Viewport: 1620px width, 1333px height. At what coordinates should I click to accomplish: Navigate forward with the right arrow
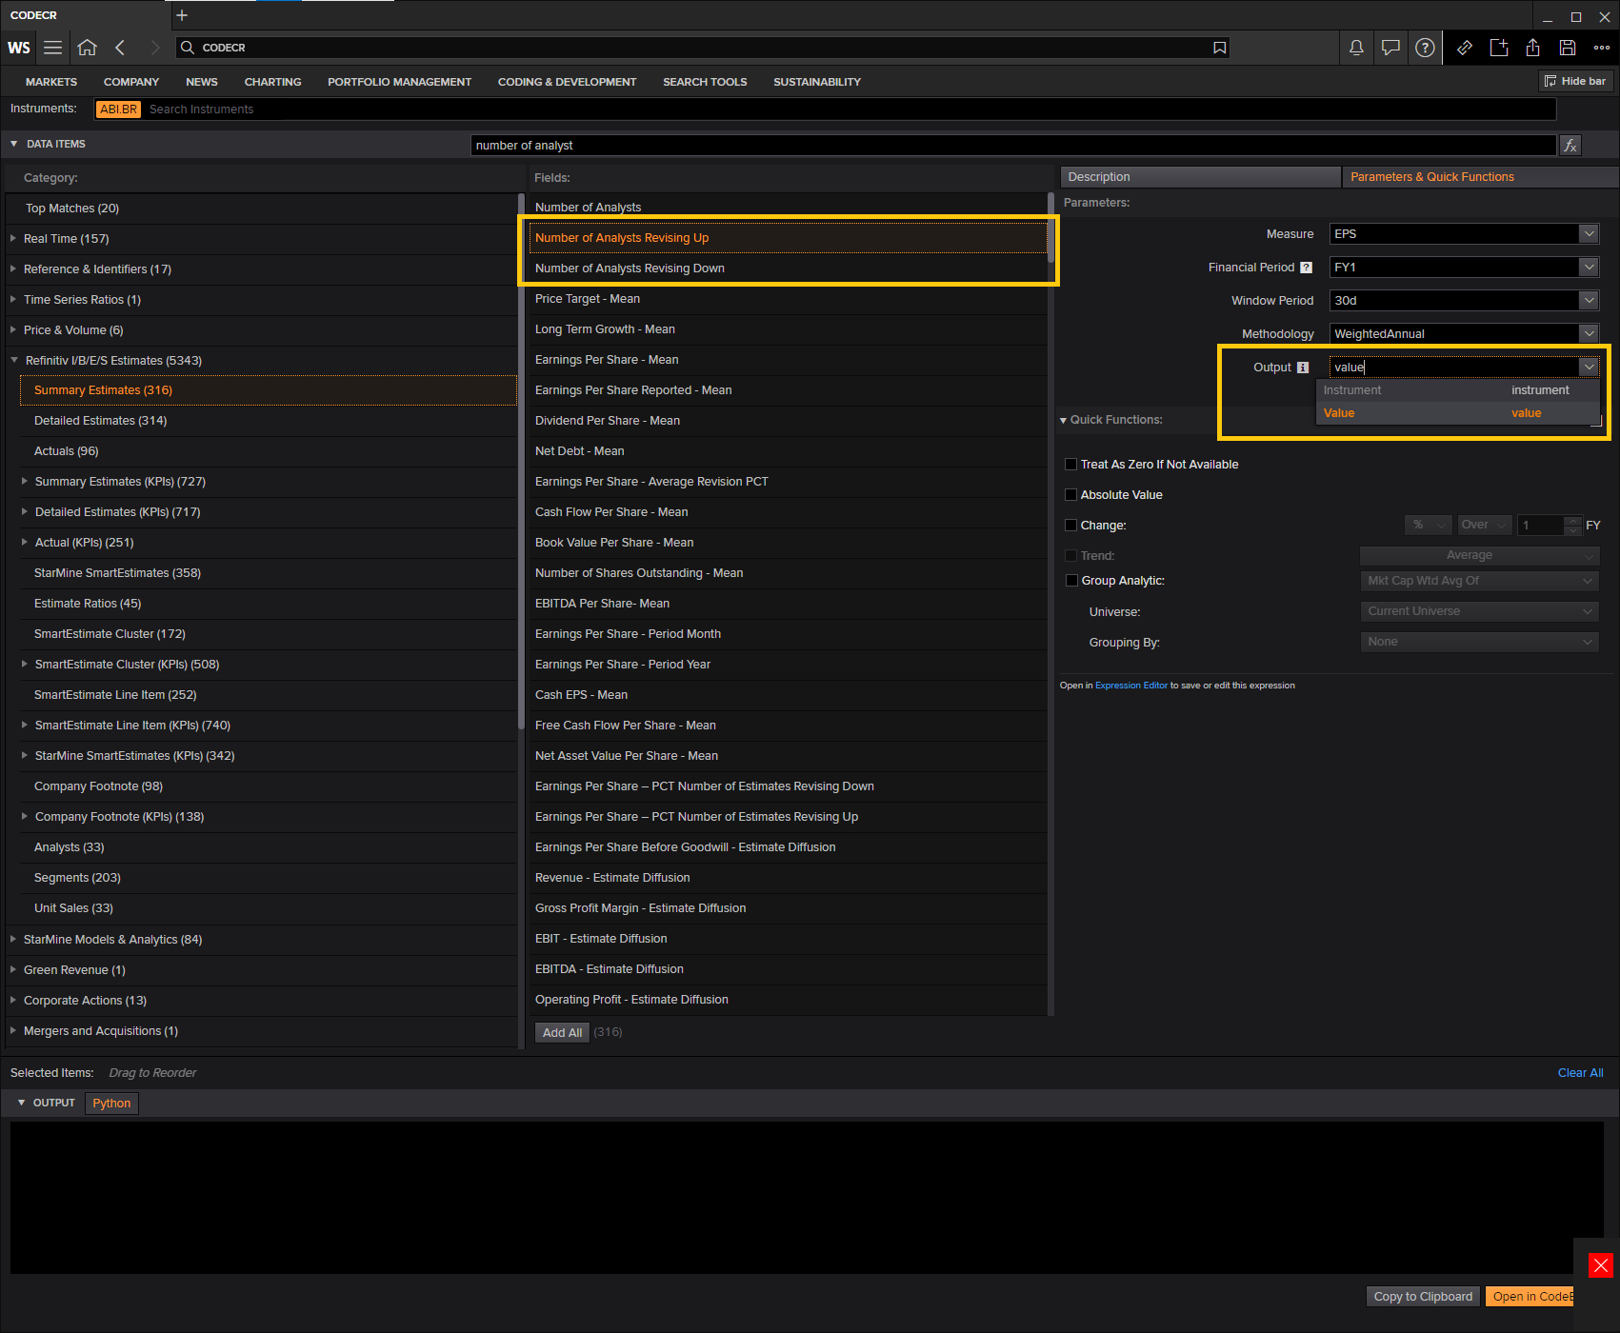(154, 48)
